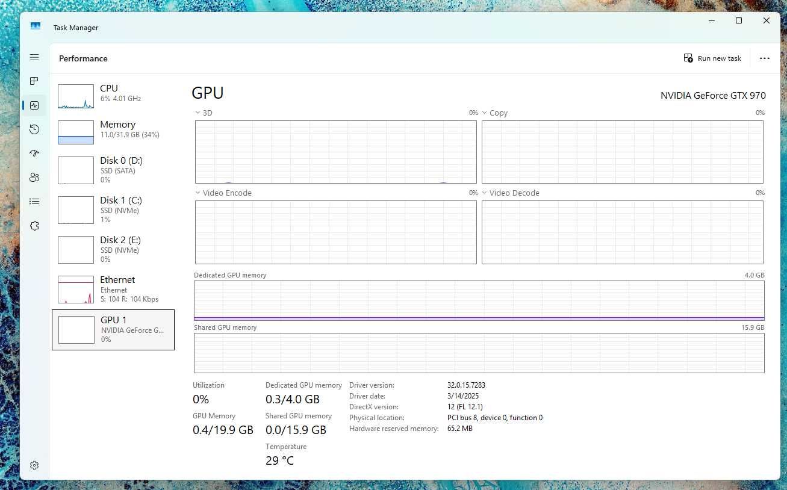
Task: Open Startup apps page icon
Action: (x=34, y=153)
